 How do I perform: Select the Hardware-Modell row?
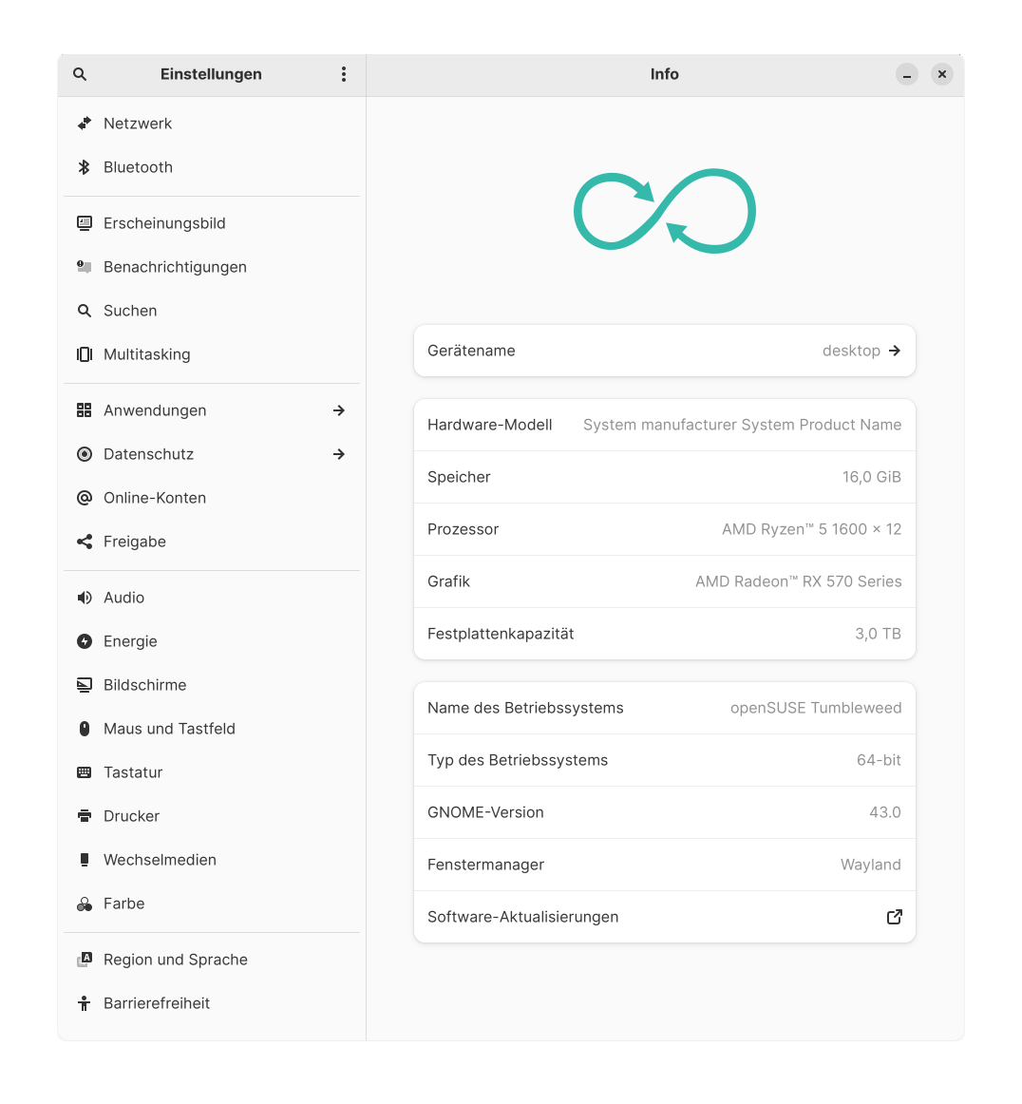pos(665,426)
